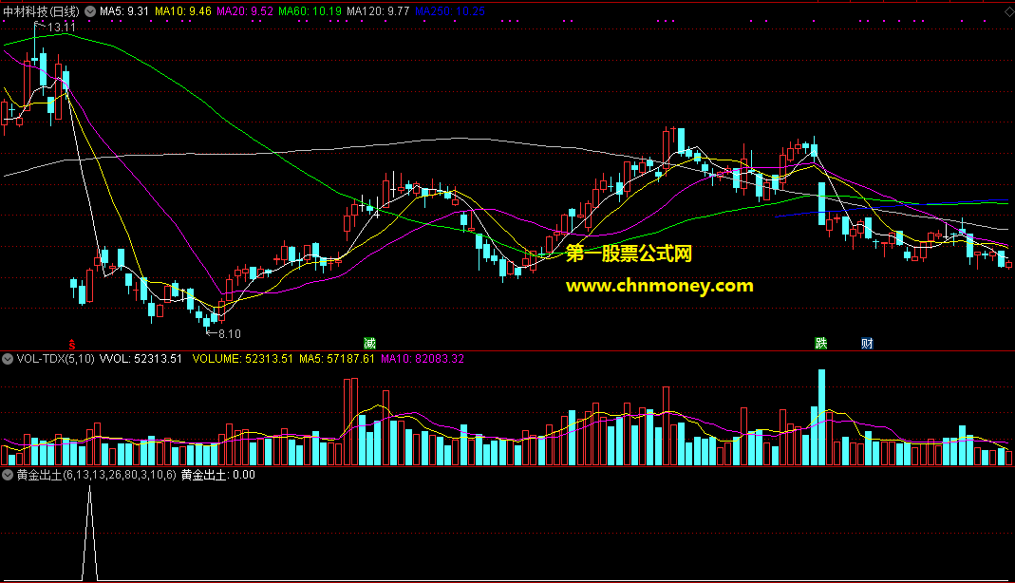Click the stock title 中材科技(日线)
Screen dimensions: 1015x583
click(x=42, y=11)
